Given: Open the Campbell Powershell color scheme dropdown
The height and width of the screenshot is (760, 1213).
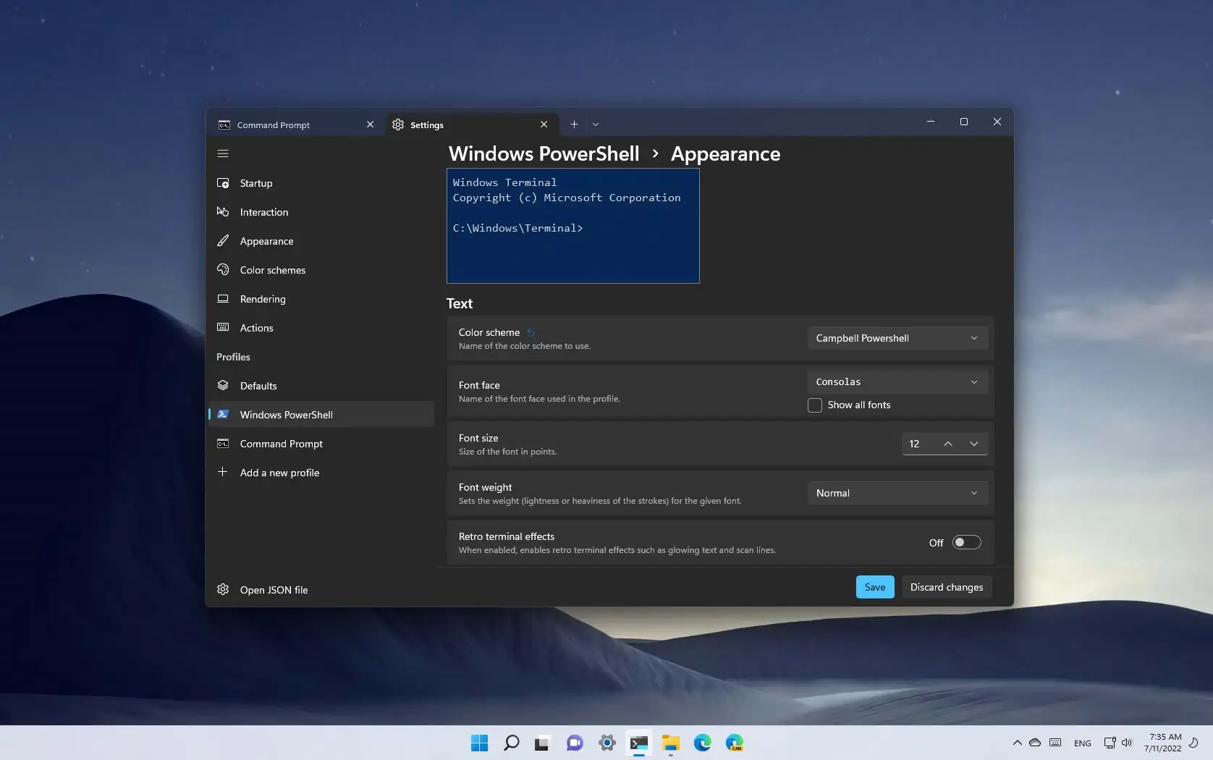Looking at the screenshot, I should 897,338.
